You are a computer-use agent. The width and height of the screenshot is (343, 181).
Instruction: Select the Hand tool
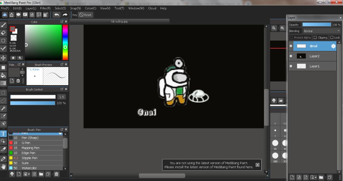(3, 166)
